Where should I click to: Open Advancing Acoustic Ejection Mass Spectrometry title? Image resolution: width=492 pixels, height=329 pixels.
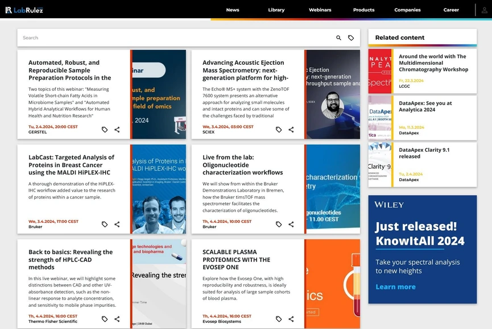coord(245,70)
